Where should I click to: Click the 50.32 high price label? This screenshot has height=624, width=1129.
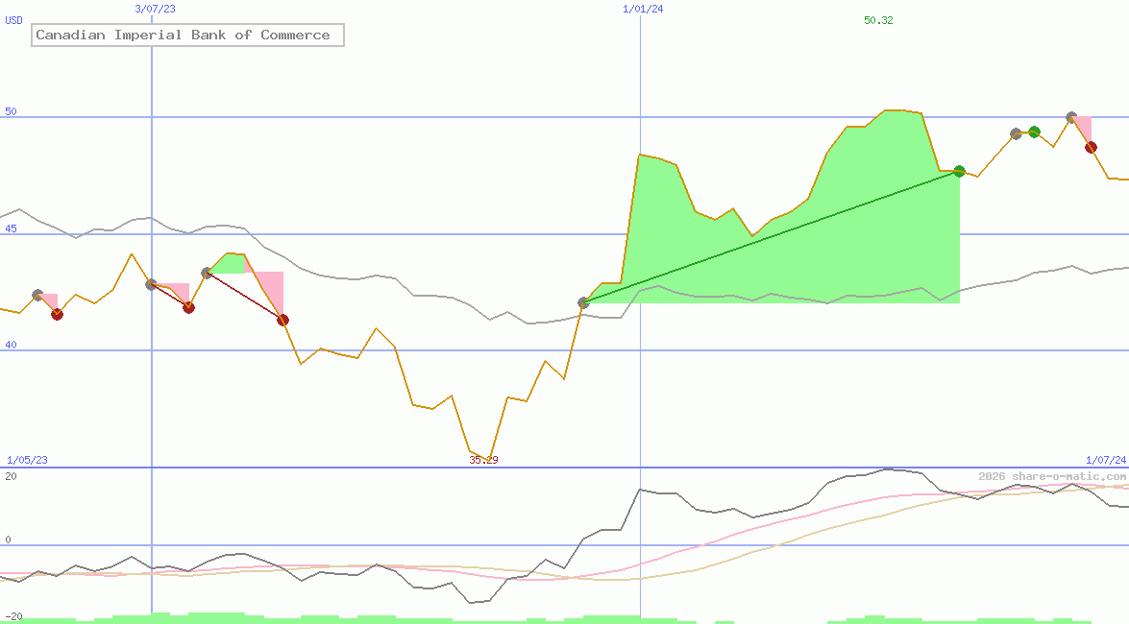click(878, 20)
